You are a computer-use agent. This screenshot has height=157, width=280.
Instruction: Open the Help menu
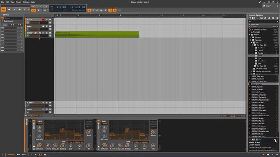(33, 2)
